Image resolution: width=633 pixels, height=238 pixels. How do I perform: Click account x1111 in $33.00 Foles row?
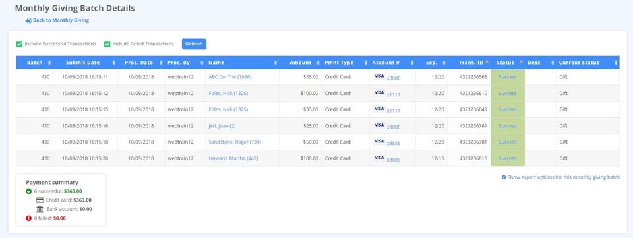[394, 111]
